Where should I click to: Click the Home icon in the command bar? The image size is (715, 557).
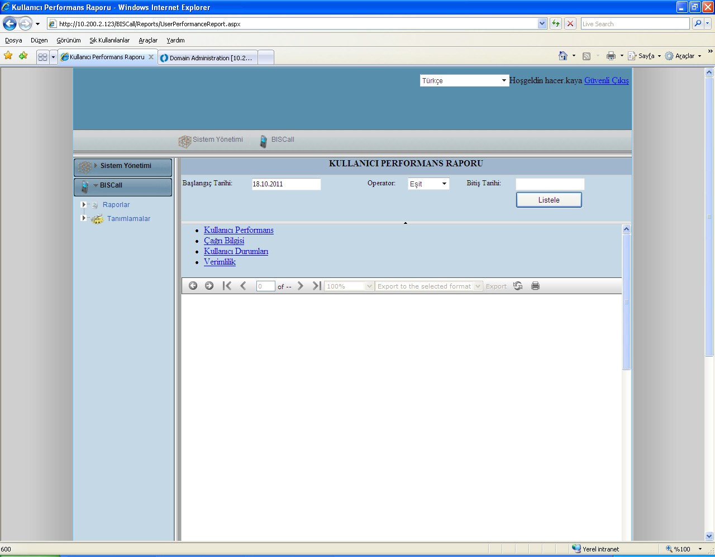[563, 56]
